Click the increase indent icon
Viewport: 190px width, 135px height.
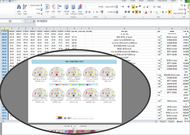coord(126,12)
